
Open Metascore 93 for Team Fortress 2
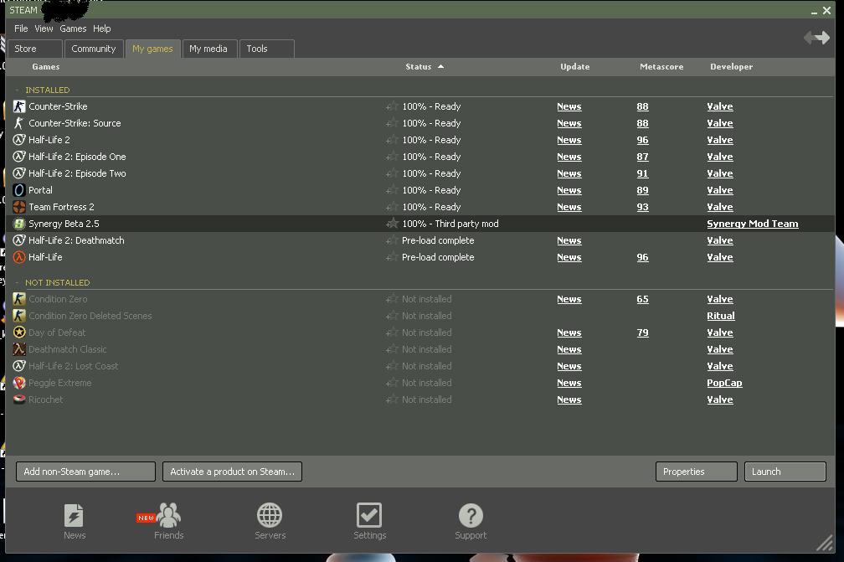(x=642, y=207)
